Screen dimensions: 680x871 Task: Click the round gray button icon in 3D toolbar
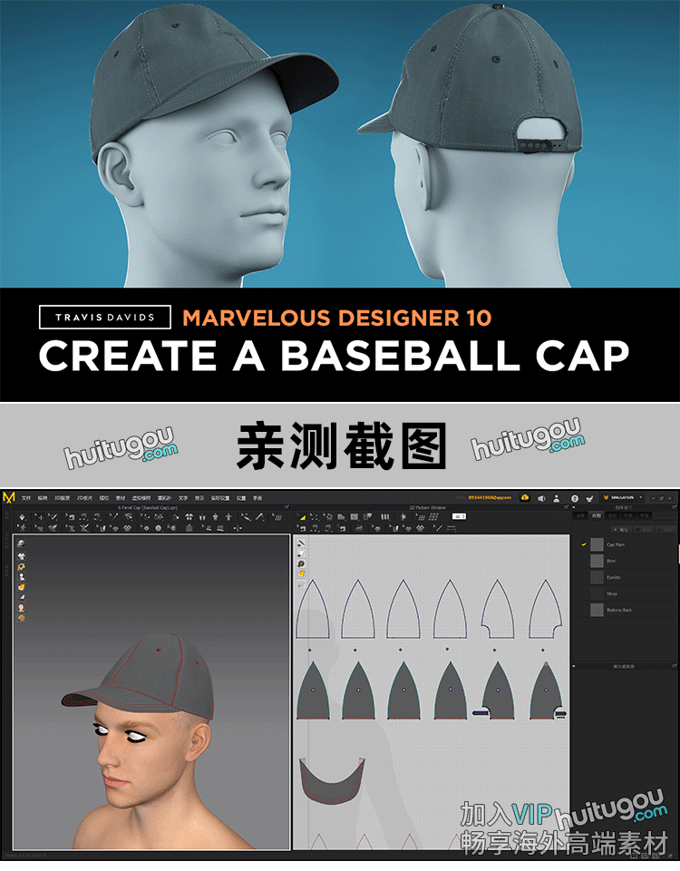pyautogui.click(x=158, y=528)
